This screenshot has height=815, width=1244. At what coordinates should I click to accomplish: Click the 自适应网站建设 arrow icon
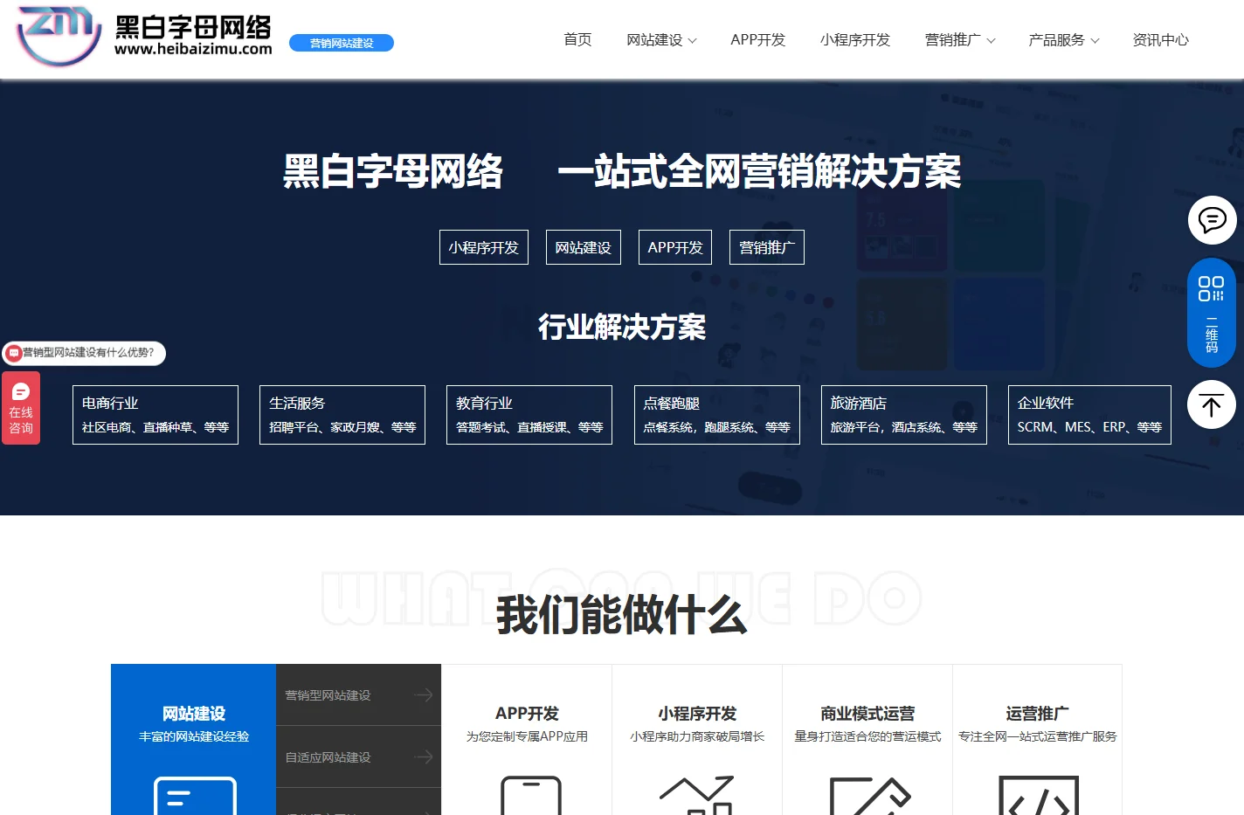[x=424, y=757]
